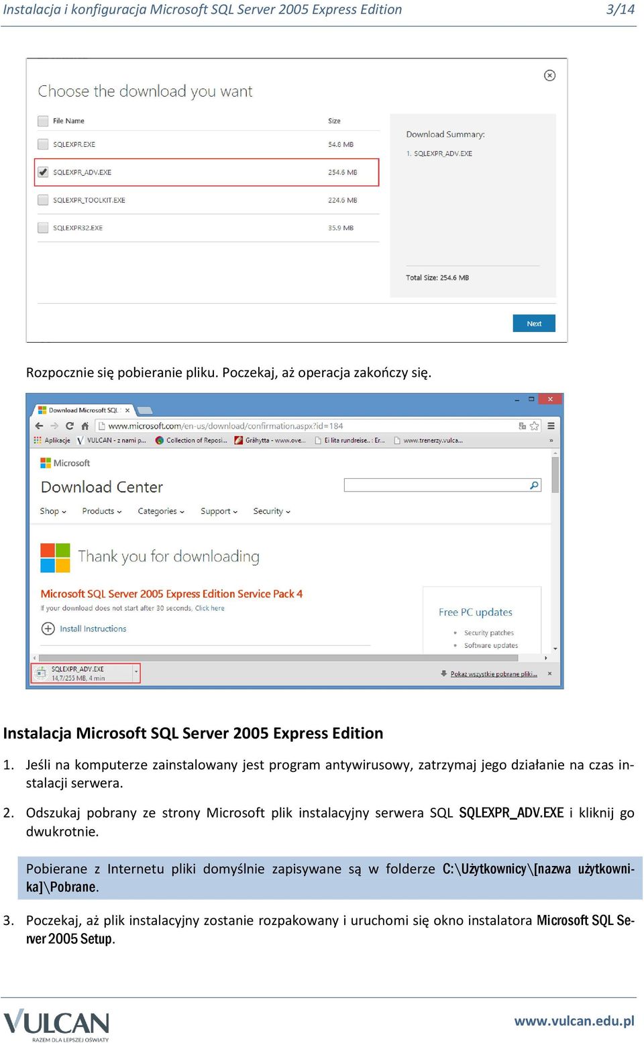Open the Security patches item

pyautogui.click(x=489, y=633)
